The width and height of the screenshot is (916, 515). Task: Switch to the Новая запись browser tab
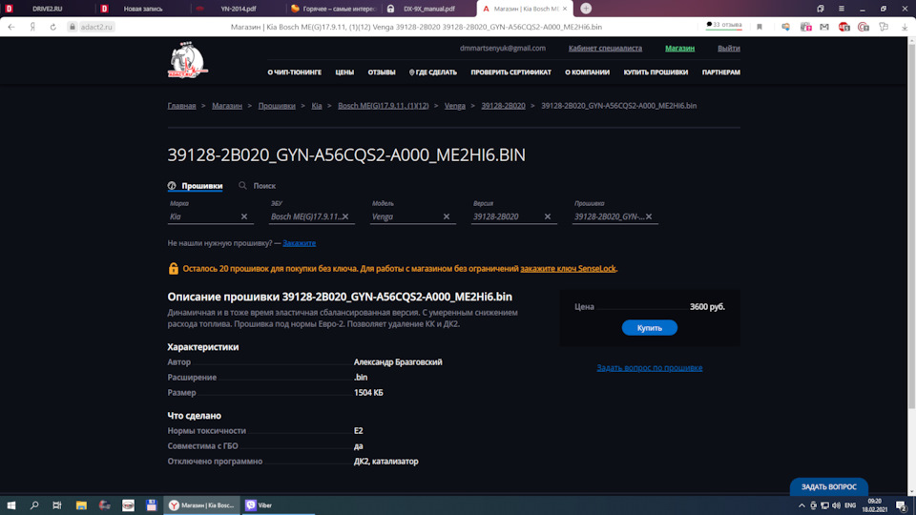tap(143, 9)
